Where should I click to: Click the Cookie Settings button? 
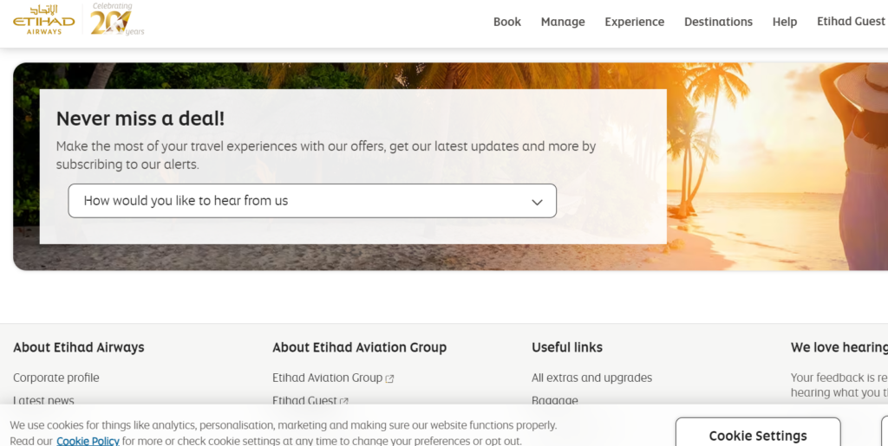point(758,432)
